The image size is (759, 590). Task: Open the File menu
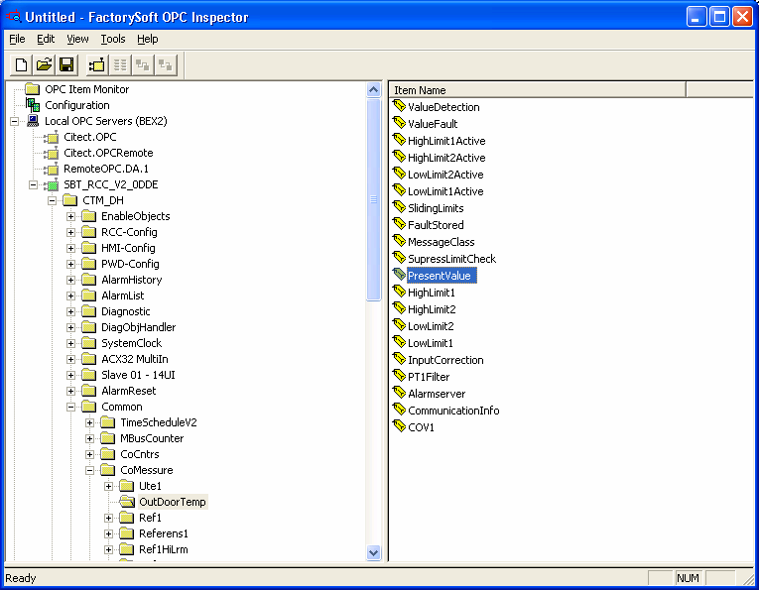(17, 39)
